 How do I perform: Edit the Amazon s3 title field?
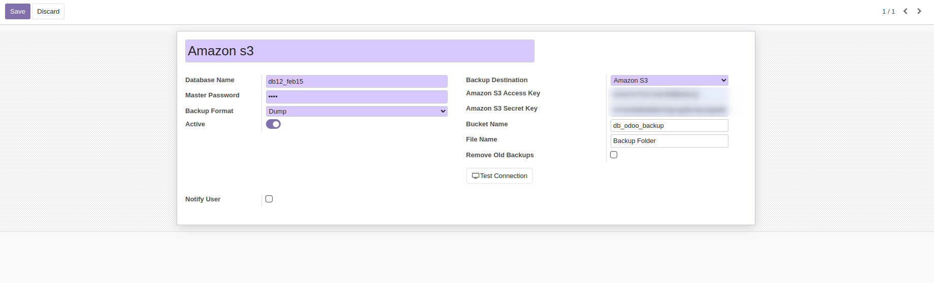pos(360,51)
